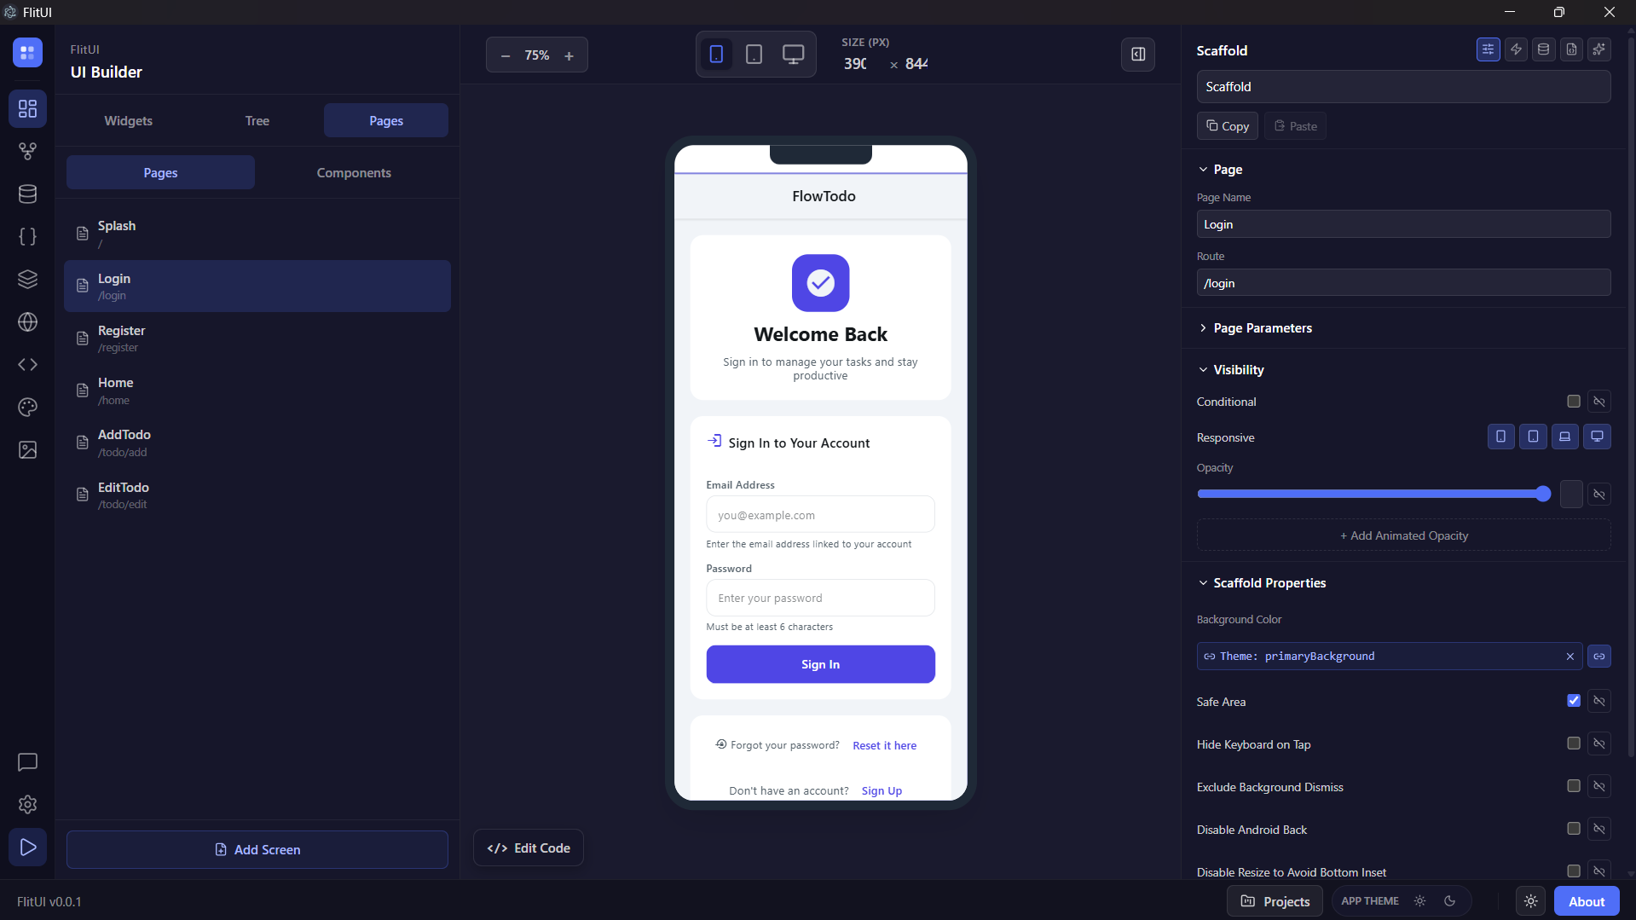Image resolution: width=1636 pixels, height=920 pixels.
Task: Enable Disable Resize to Avoid Bottom Inset checkbox
Action: coord(1574,871)
